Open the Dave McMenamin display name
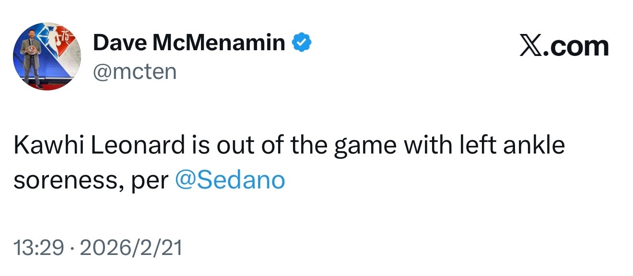 tap(189, 44)
